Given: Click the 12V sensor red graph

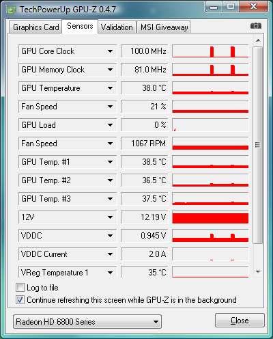Looking at the screenshot, I should click(210, 217).
